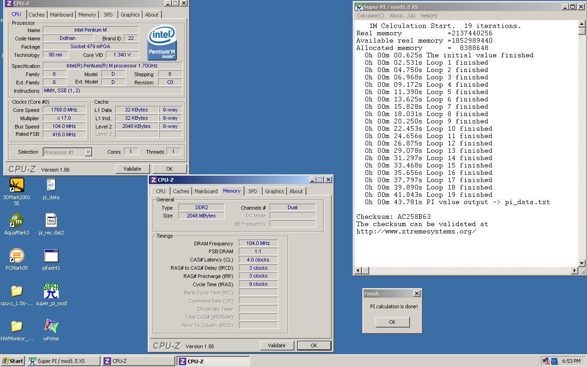Open the About...(A) menu in Super PI
This screenshot has width=587, height=367.
402,16
